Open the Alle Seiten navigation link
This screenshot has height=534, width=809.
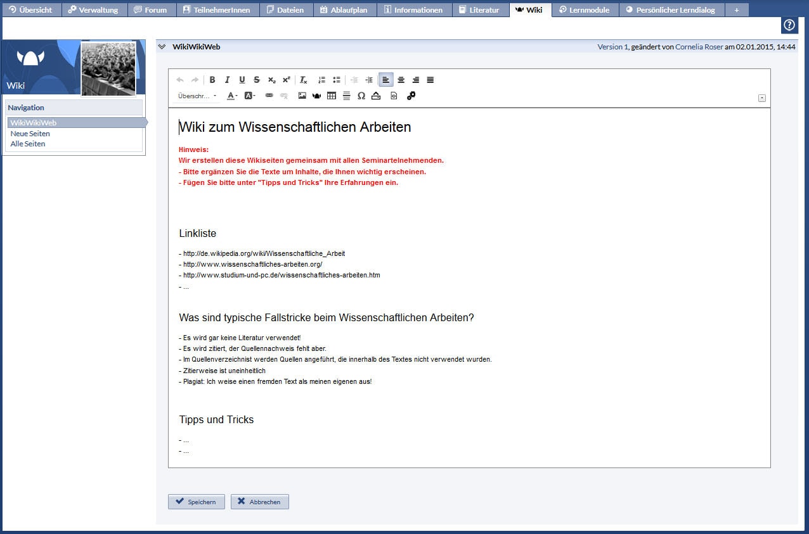28,144
